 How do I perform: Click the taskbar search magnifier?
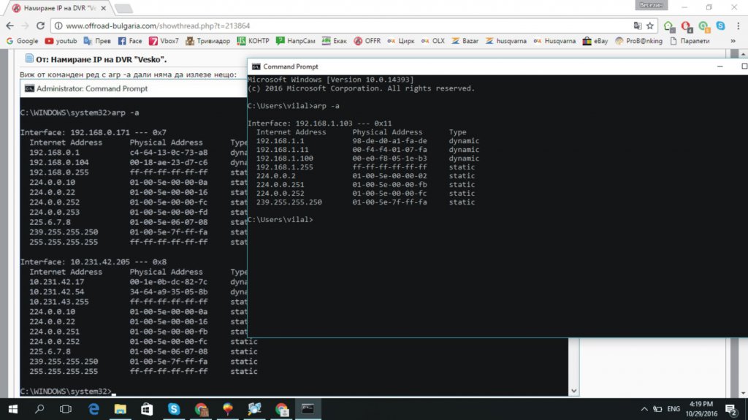click(x=39, y=409)
